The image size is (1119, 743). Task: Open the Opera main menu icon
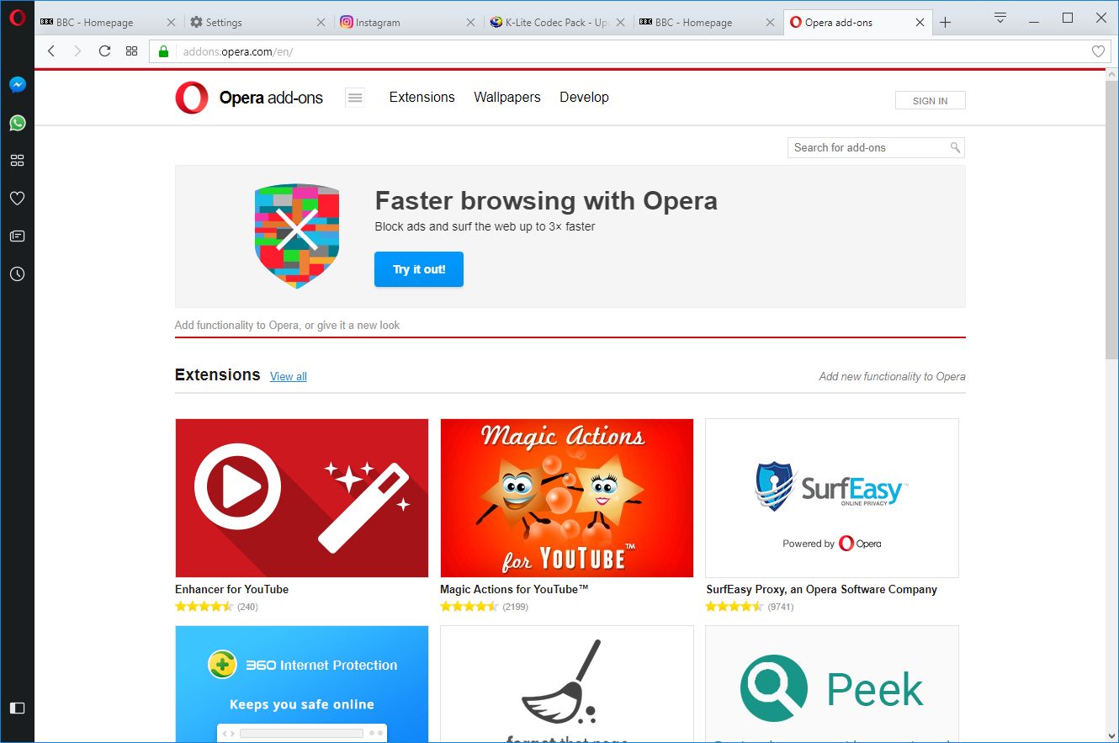pyautogui.click(x=17, y=19)
